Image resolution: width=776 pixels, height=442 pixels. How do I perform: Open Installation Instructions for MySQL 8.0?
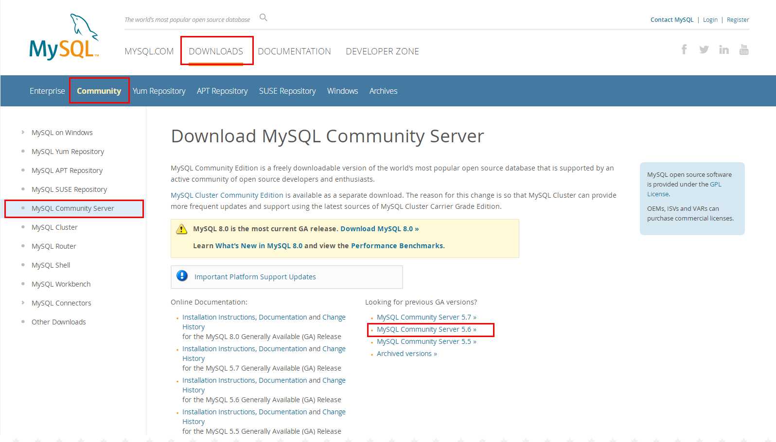pos(219,317)
